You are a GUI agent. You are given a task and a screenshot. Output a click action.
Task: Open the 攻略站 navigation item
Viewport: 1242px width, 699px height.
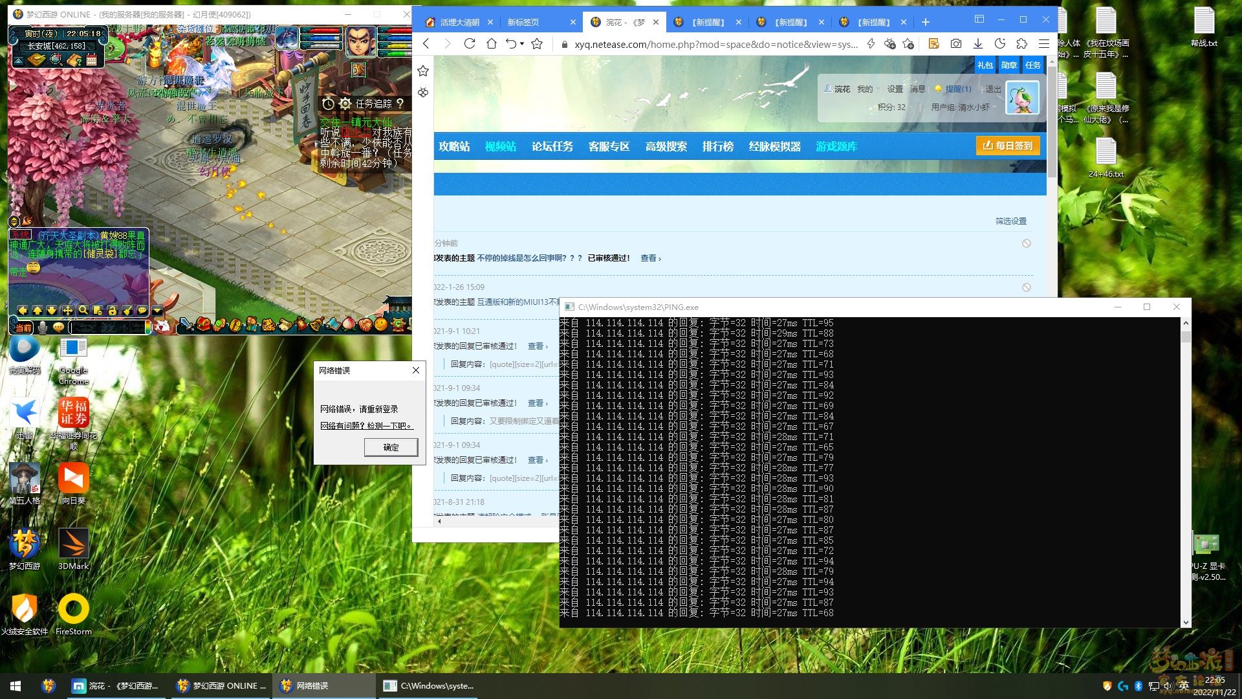coord(454,146)
